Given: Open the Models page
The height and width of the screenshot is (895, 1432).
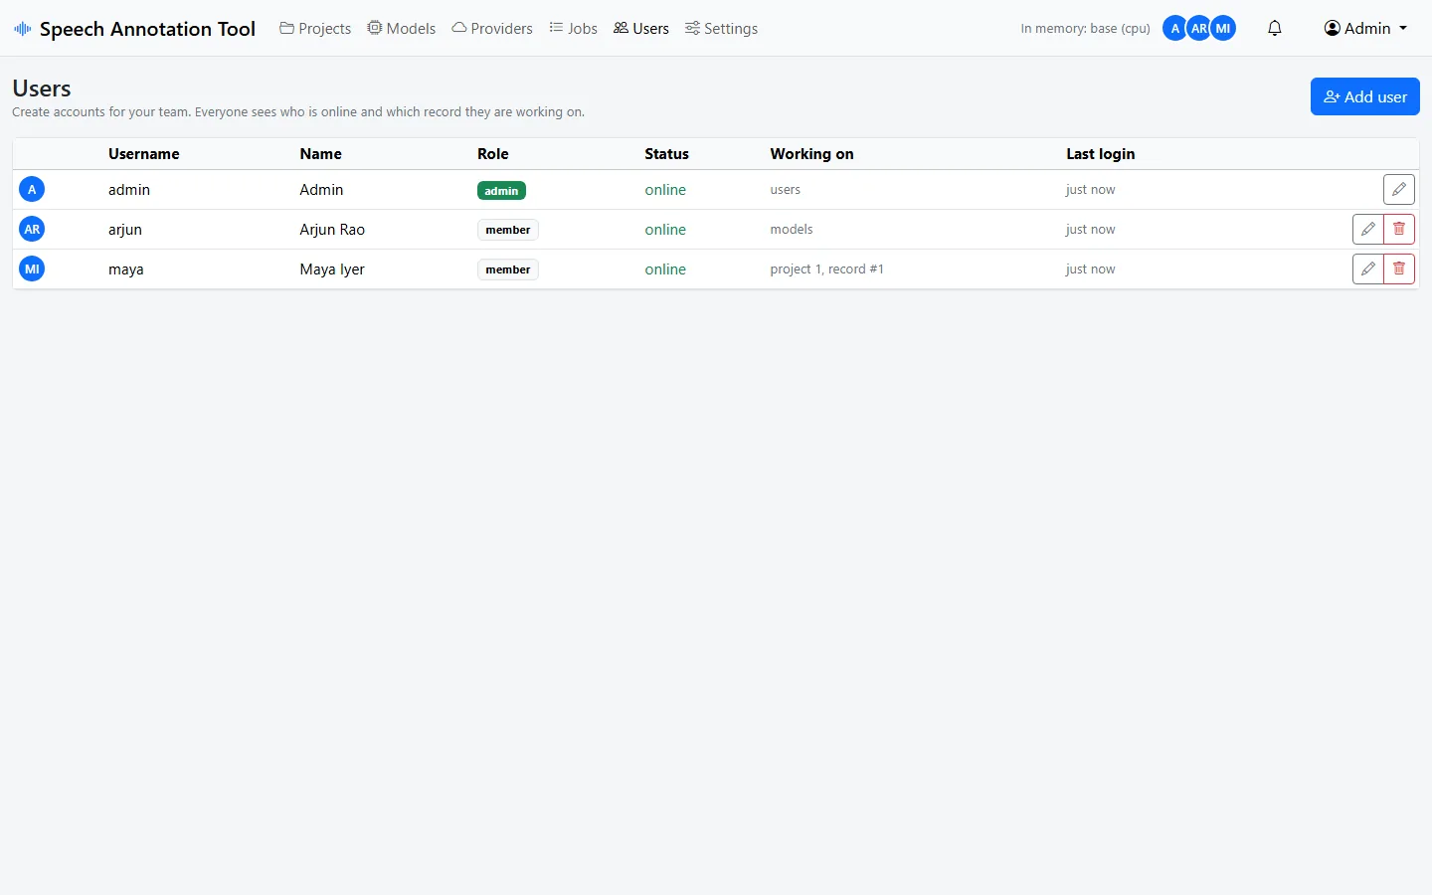Looking at the screenshot, I should 402,29.
